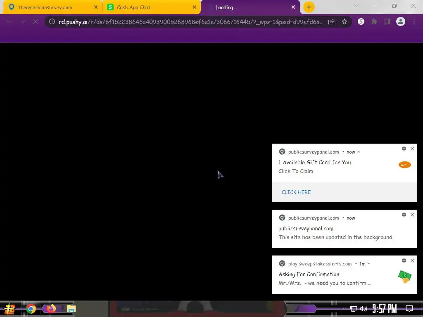Image resolution: width=423 pixels, height=317 pixels.
Task: Click the orange Nike notification image
Action: pyautogui.click(x=405, y=165)
